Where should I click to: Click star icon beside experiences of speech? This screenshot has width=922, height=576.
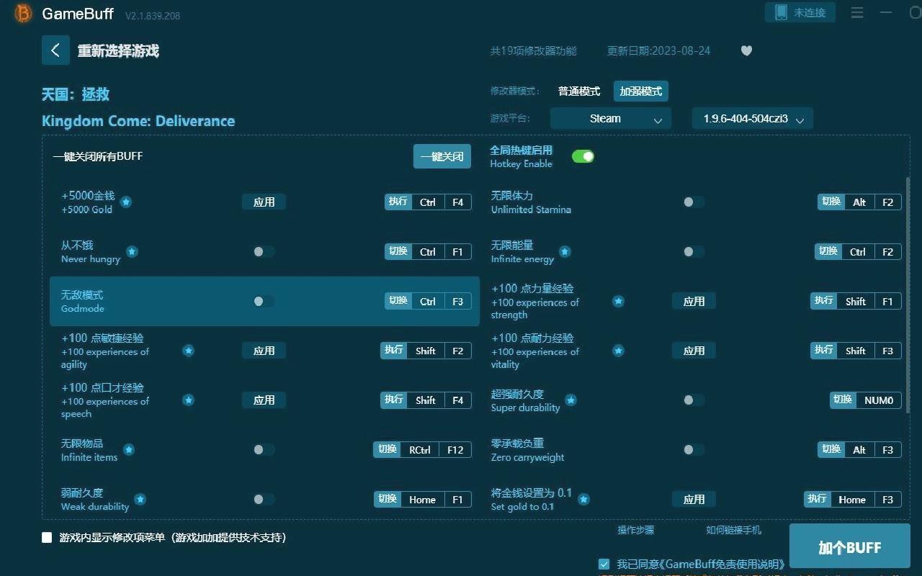coord(188,400)
